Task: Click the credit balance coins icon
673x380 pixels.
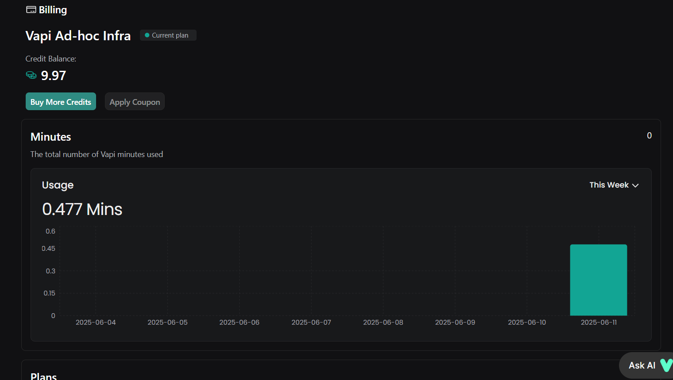Action: click(x=31, y=75)
